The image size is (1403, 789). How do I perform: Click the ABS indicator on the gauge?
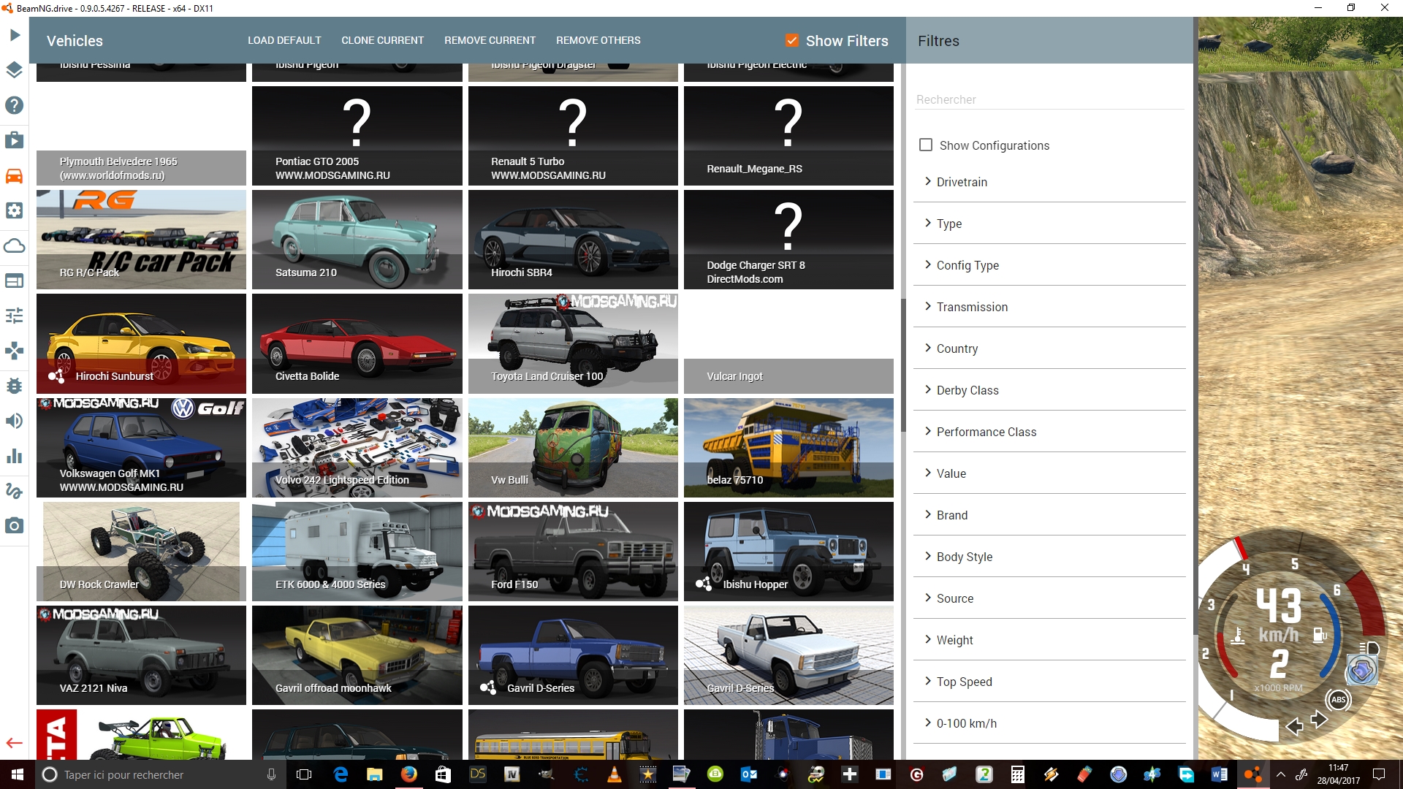[x=1338, y=700]
